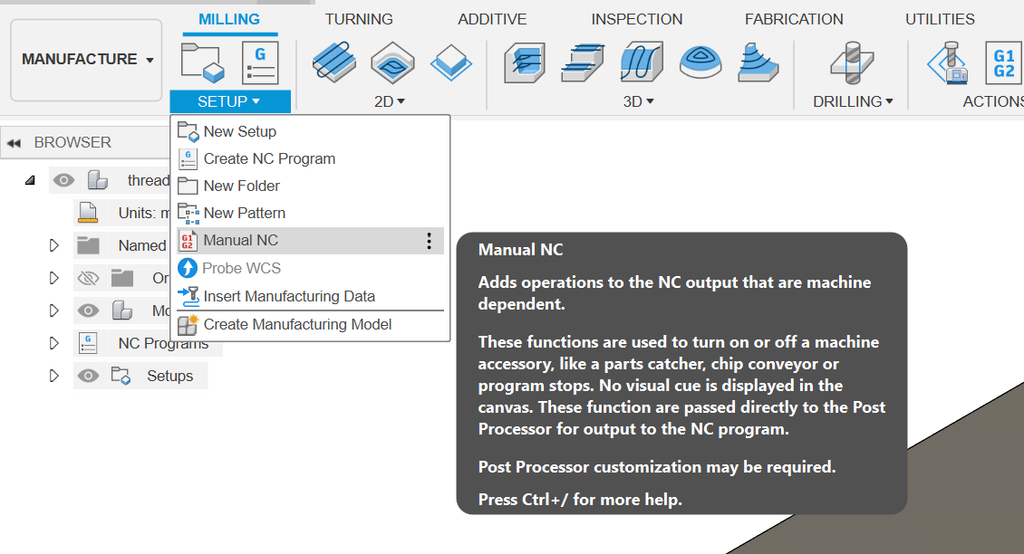Click the New Setup toolbar icon
The image size is (1024, 554).
(x=201, y=62)
